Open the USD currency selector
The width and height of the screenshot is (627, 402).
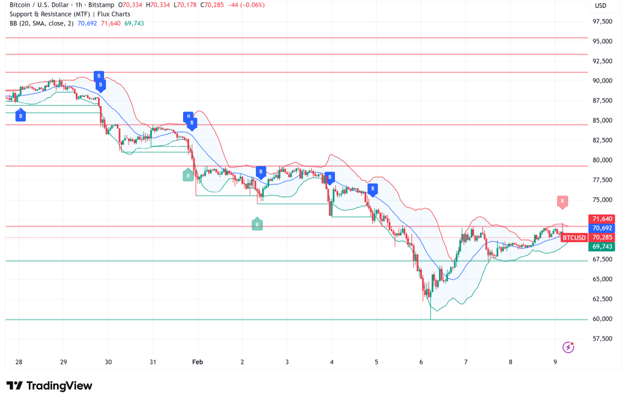[602, 6]
